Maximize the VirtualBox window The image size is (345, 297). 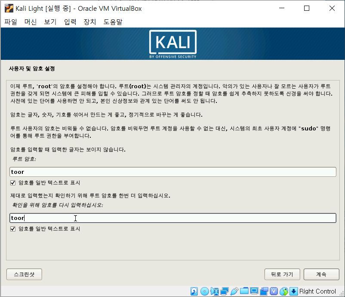(307, 8)
